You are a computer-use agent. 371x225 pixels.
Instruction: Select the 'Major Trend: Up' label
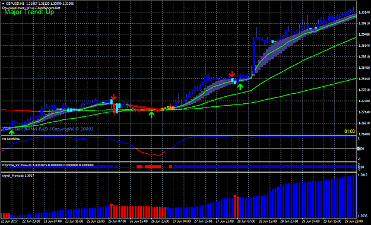pos(29,12)
